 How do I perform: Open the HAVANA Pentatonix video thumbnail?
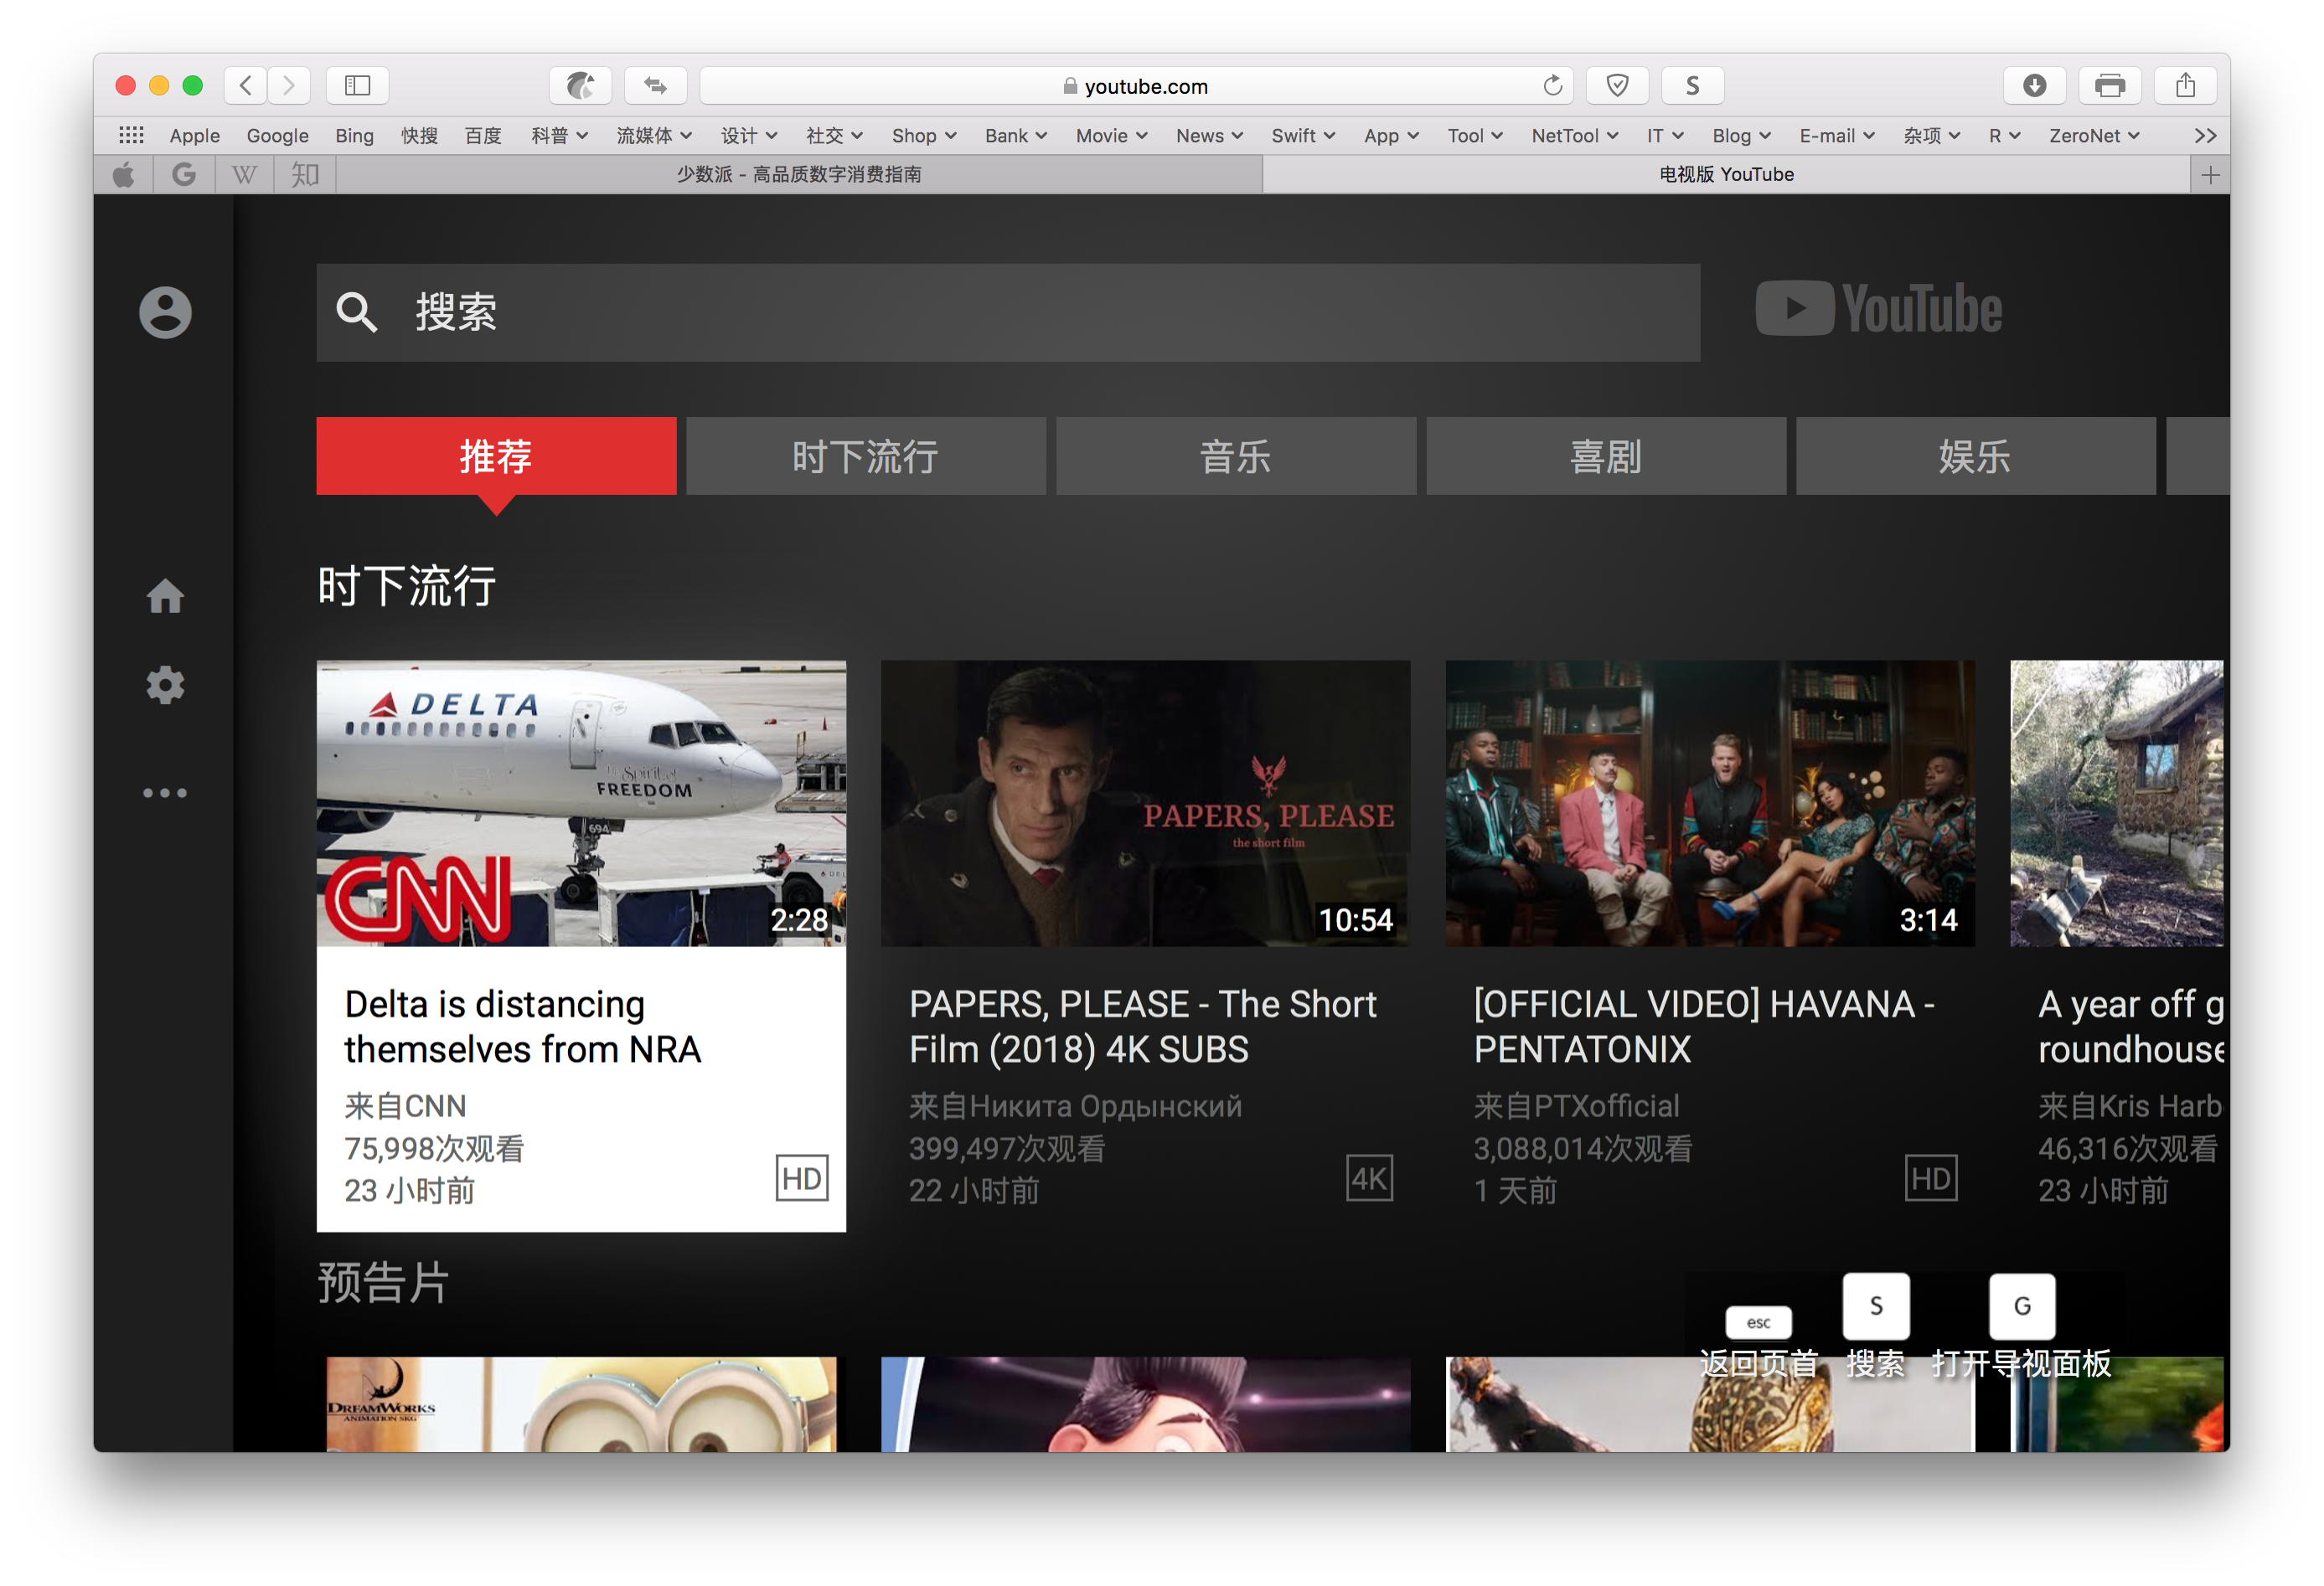pos(1710,802)
